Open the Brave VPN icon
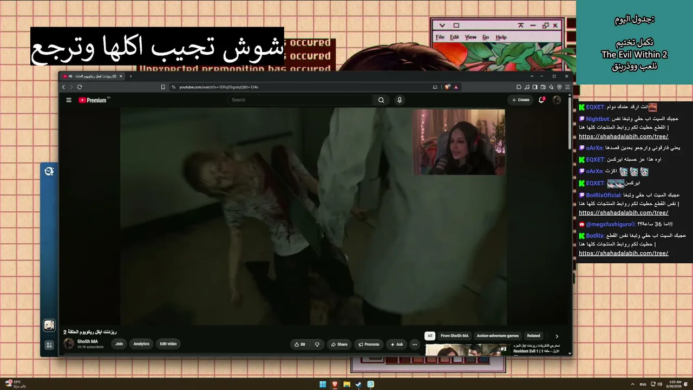 point(559,87)
